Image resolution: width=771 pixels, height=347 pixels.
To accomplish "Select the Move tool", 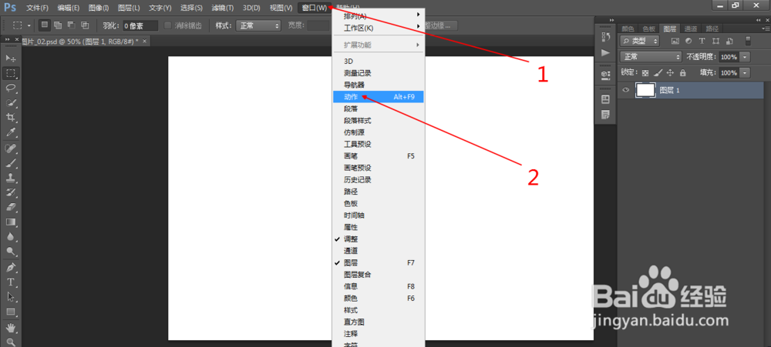I will (x=10, y=58).
